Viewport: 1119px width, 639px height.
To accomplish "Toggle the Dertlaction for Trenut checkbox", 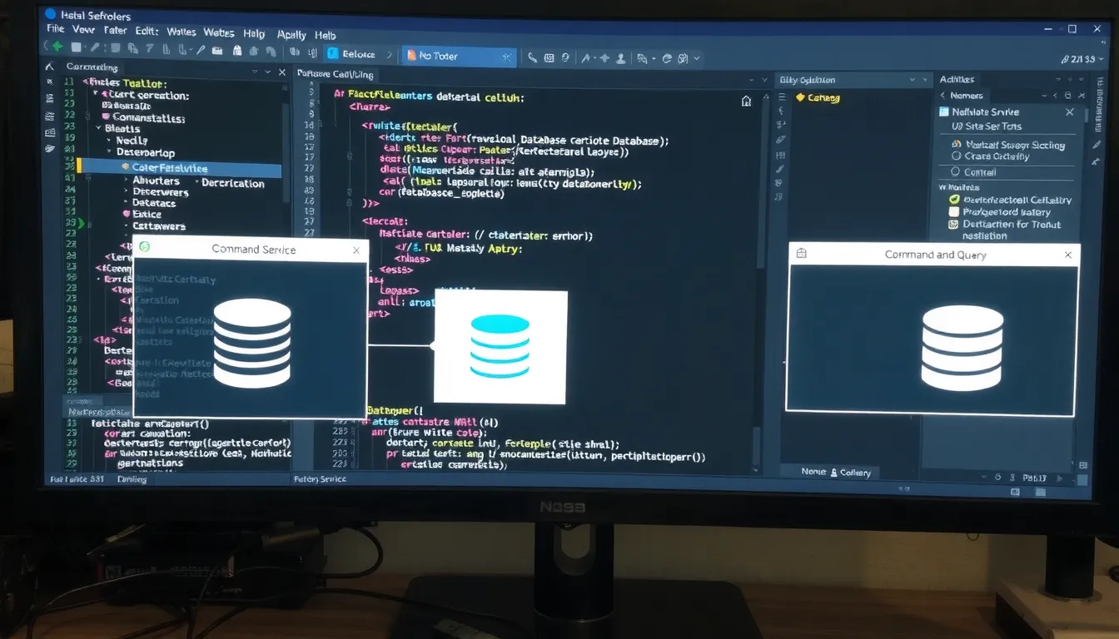I will (954, 225).
